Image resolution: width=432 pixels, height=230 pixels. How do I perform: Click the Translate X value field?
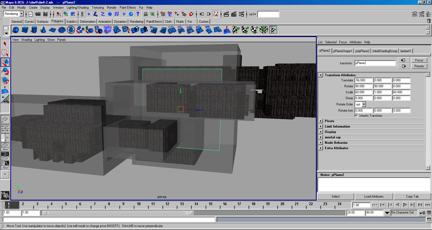[363, 80]
